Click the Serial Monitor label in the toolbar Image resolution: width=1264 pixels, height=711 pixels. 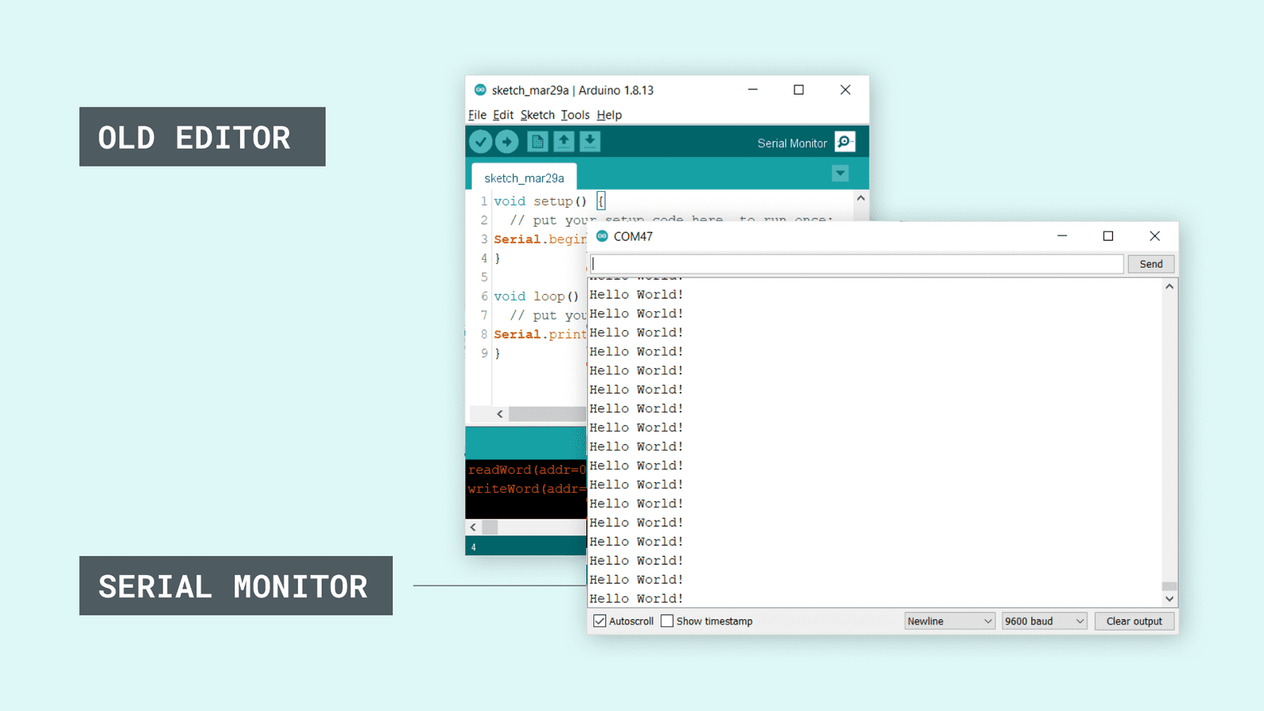(x=792, y=143)
